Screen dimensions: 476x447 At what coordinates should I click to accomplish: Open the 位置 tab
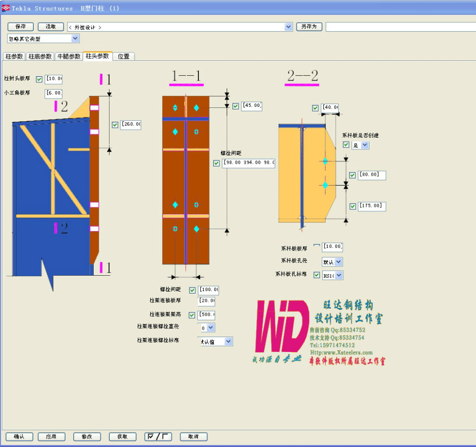pos(123,56)
